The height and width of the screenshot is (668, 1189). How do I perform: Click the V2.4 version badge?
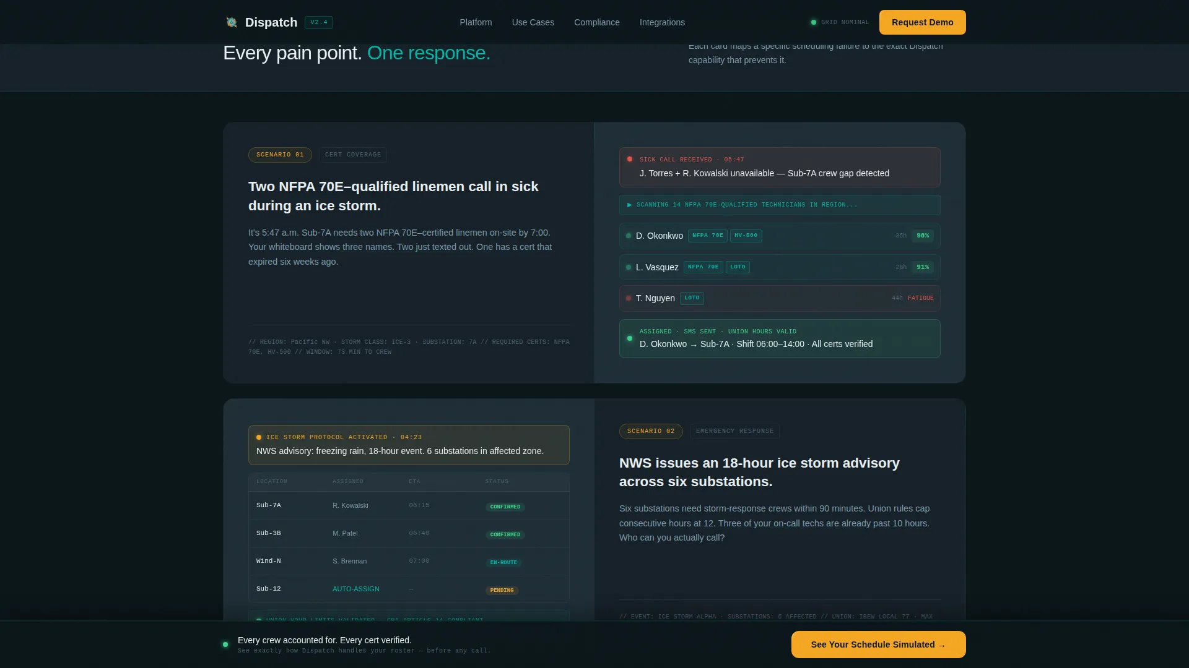[x=319, y=22]
